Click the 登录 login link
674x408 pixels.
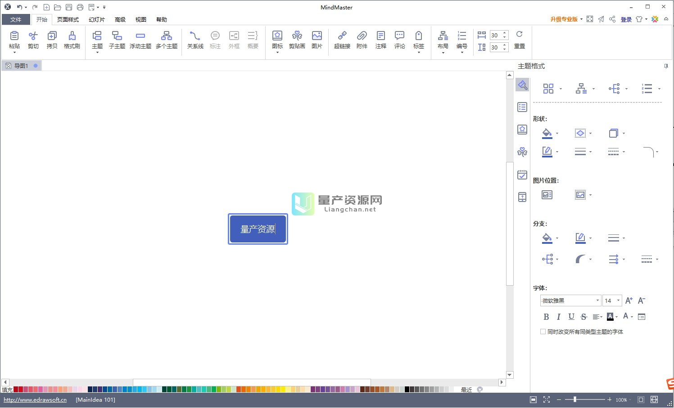pos(626,19)
